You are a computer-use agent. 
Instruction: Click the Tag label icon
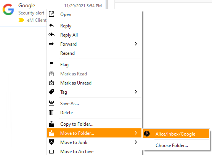coord(51,92)
